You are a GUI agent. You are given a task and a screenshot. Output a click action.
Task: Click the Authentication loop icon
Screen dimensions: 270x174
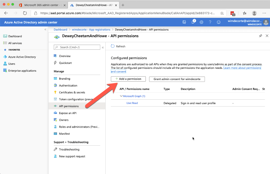click(x=55, y=85)
